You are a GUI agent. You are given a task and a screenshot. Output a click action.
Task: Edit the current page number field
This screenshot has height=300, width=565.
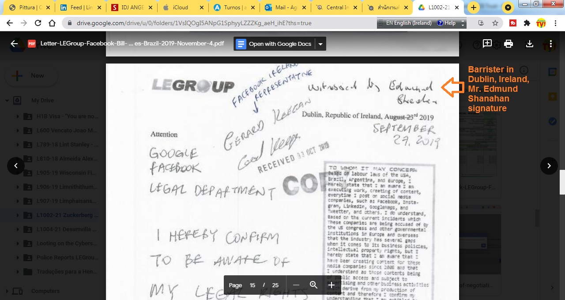[x=252, y=285]
